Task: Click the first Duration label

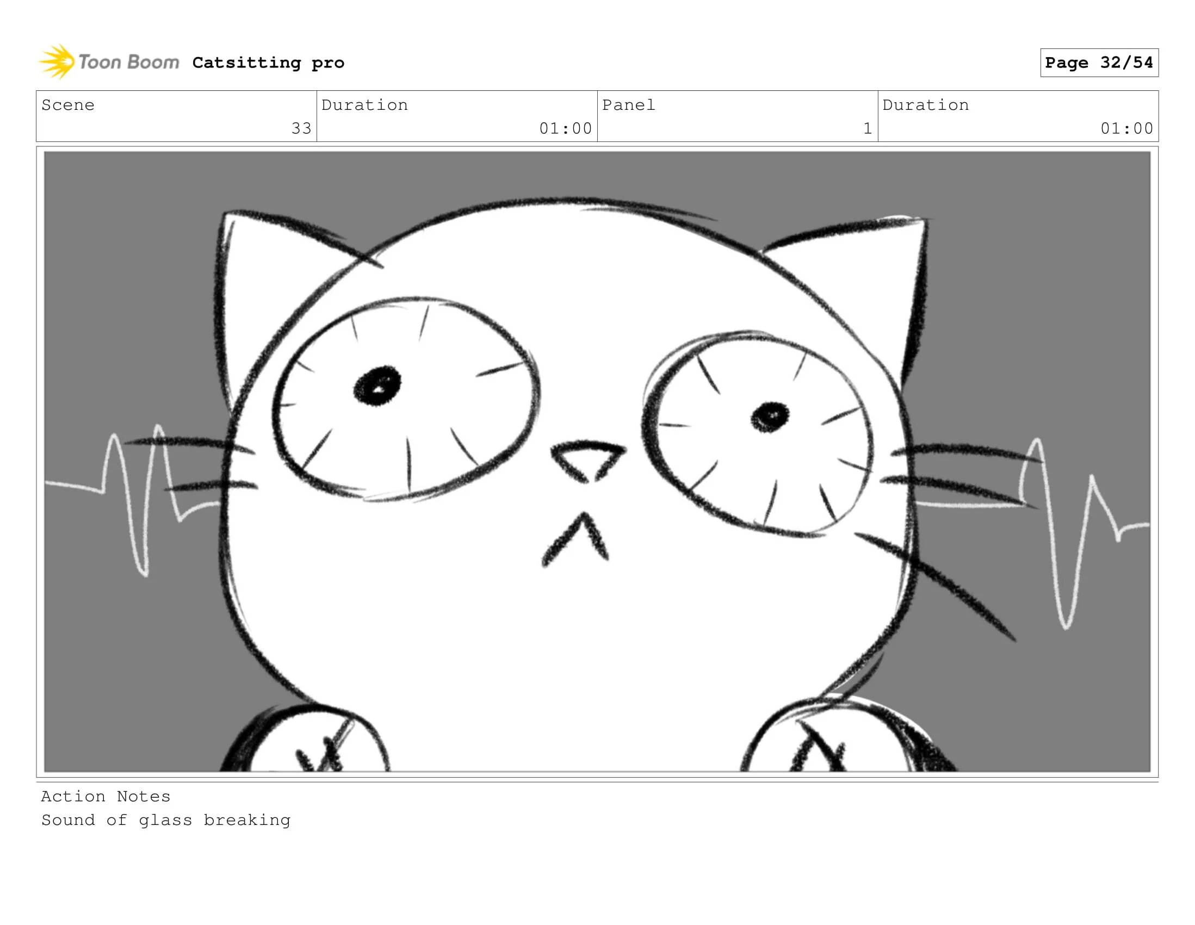Action: pos(364,105)
